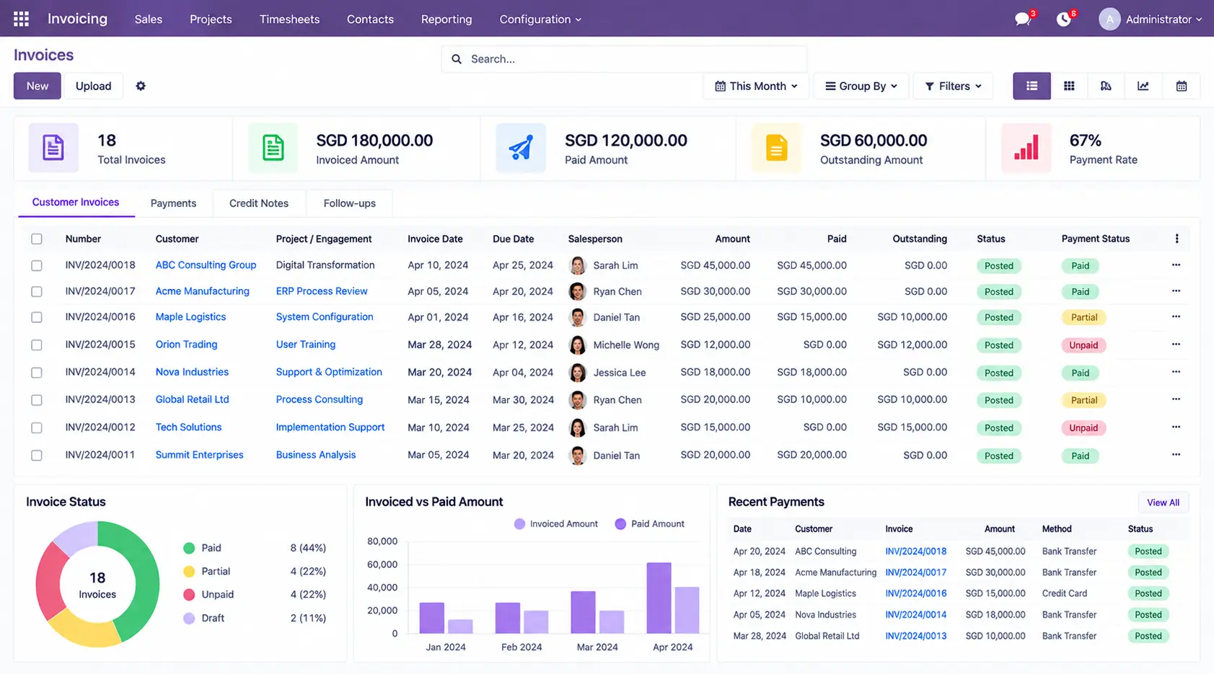Open the Group By dropdown
This screenshot has height=674, width=1214.
(861, 86)
